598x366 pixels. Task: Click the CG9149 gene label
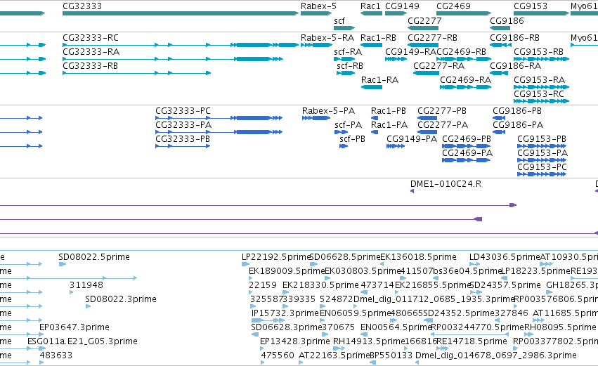(402, 6)
